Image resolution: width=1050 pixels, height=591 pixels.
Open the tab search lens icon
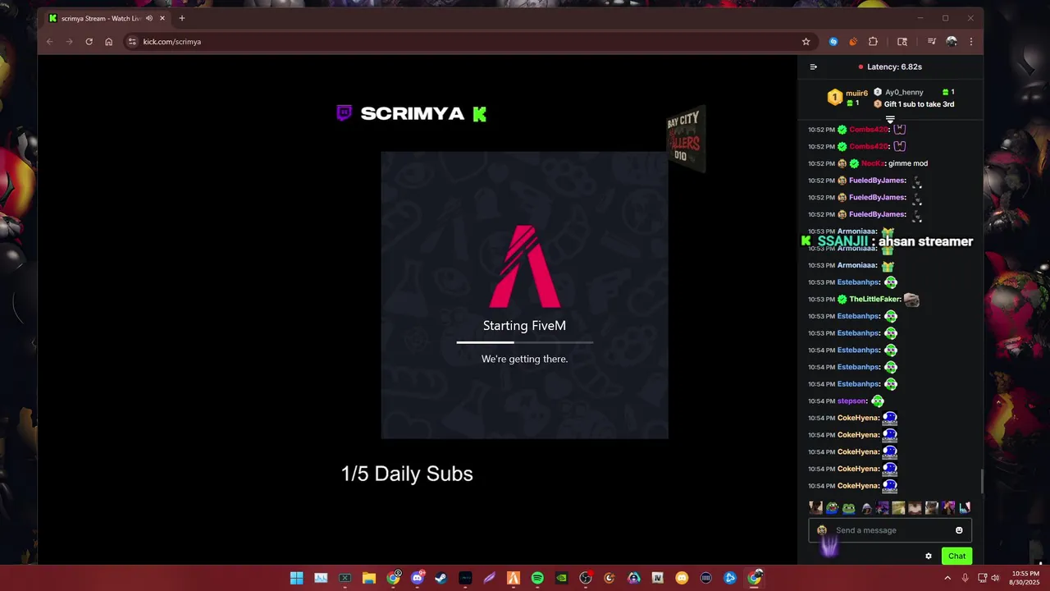click(902, 42)
